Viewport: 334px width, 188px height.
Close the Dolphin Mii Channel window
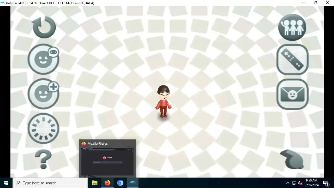pos(327,3)
